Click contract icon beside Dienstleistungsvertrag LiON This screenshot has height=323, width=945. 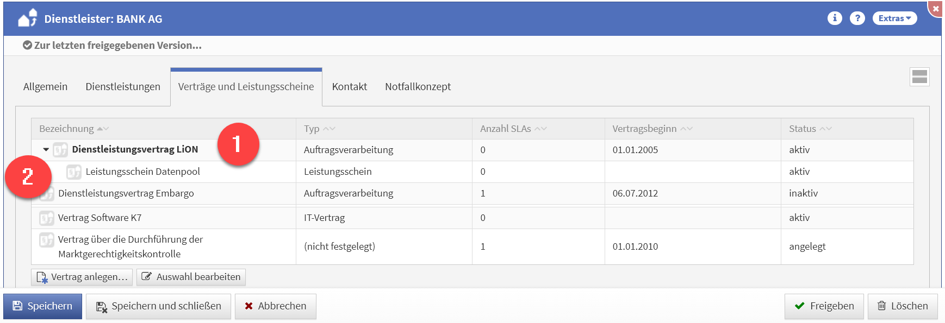(x=60, y=150)
